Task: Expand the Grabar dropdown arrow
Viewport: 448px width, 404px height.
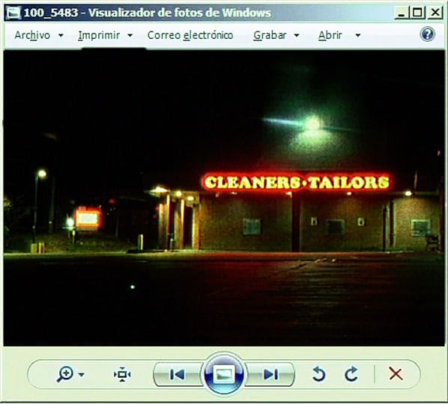Action: (297, 36)
